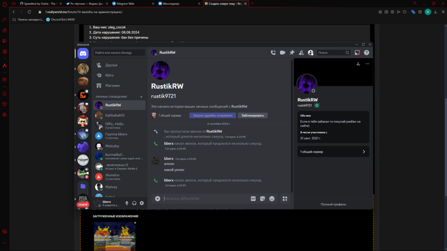Open apps launcher icon in message box
This screenshot has height=251, width=447.
tap(285, 199)
